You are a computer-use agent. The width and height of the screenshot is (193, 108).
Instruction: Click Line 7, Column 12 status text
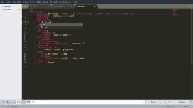[13, 106]
